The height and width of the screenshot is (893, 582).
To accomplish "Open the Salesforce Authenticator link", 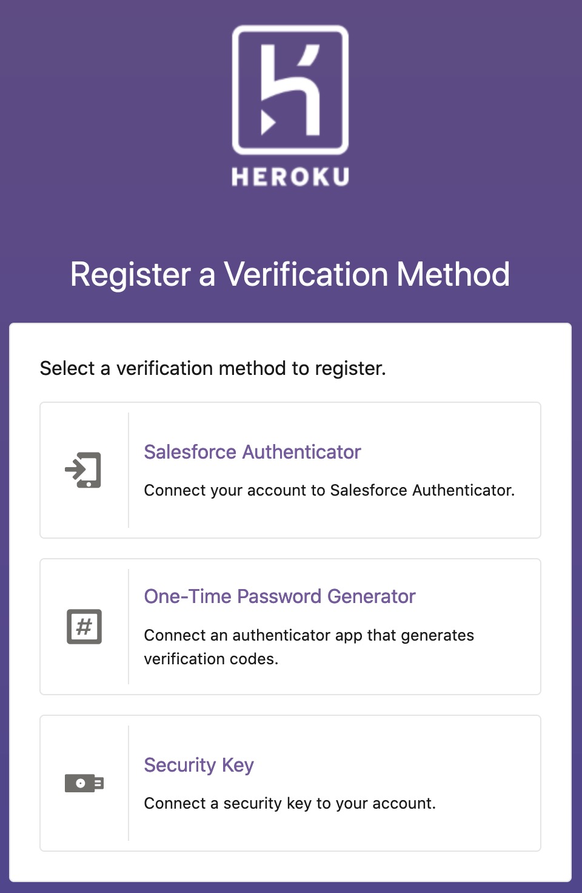I will click(x=252, y=452).
